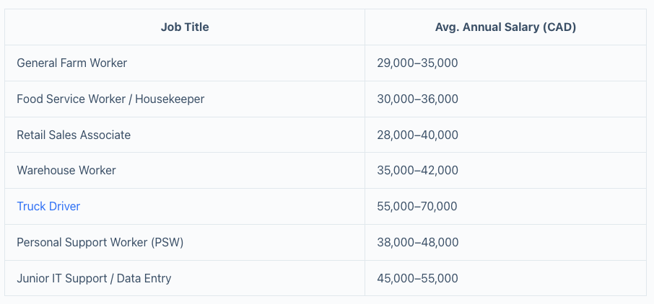Select the Warehouse Worker cell
This screenshot has width=654, height=304.
pos(185,171)
